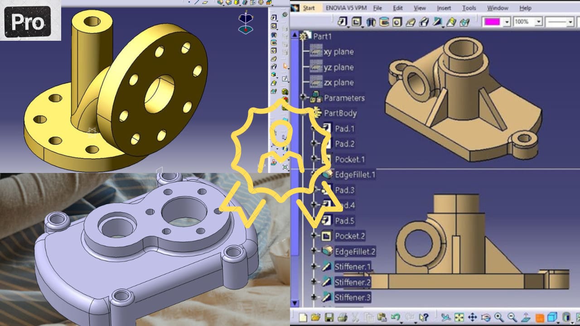580x326 pixels.
Task: Select the EdgeFillet.1 feature
Action: (x=355, y=174)
